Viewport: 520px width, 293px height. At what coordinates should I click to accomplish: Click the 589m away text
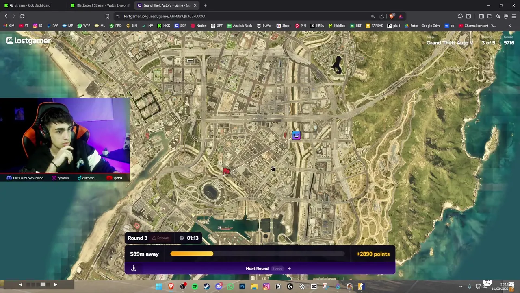pyautogui.click(x=144, y=254)
